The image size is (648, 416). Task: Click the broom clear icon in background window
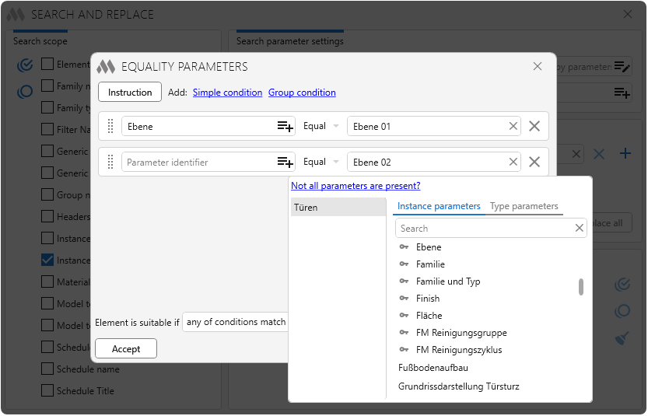click(622, 338)
